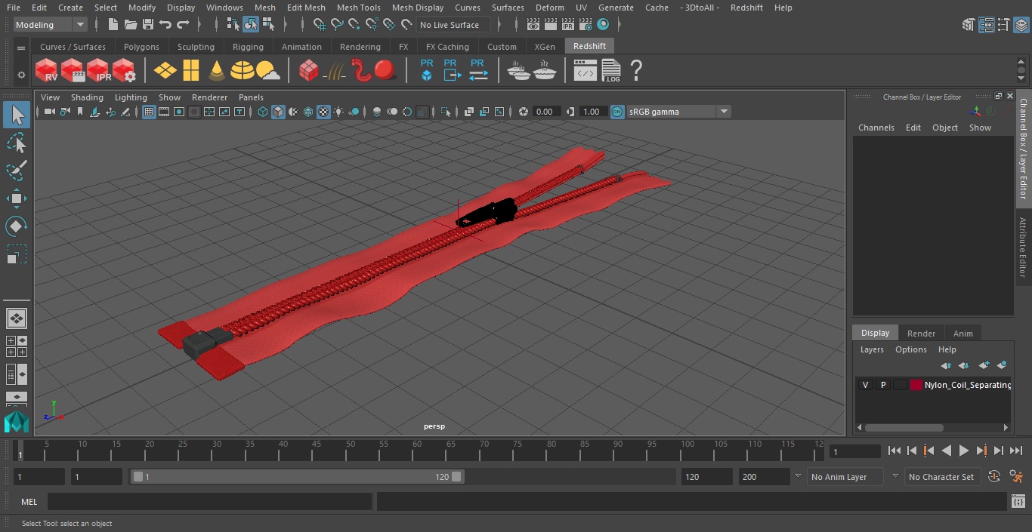
Task: Select the Scale tool in the toolbox
Action: click(17, 254)
